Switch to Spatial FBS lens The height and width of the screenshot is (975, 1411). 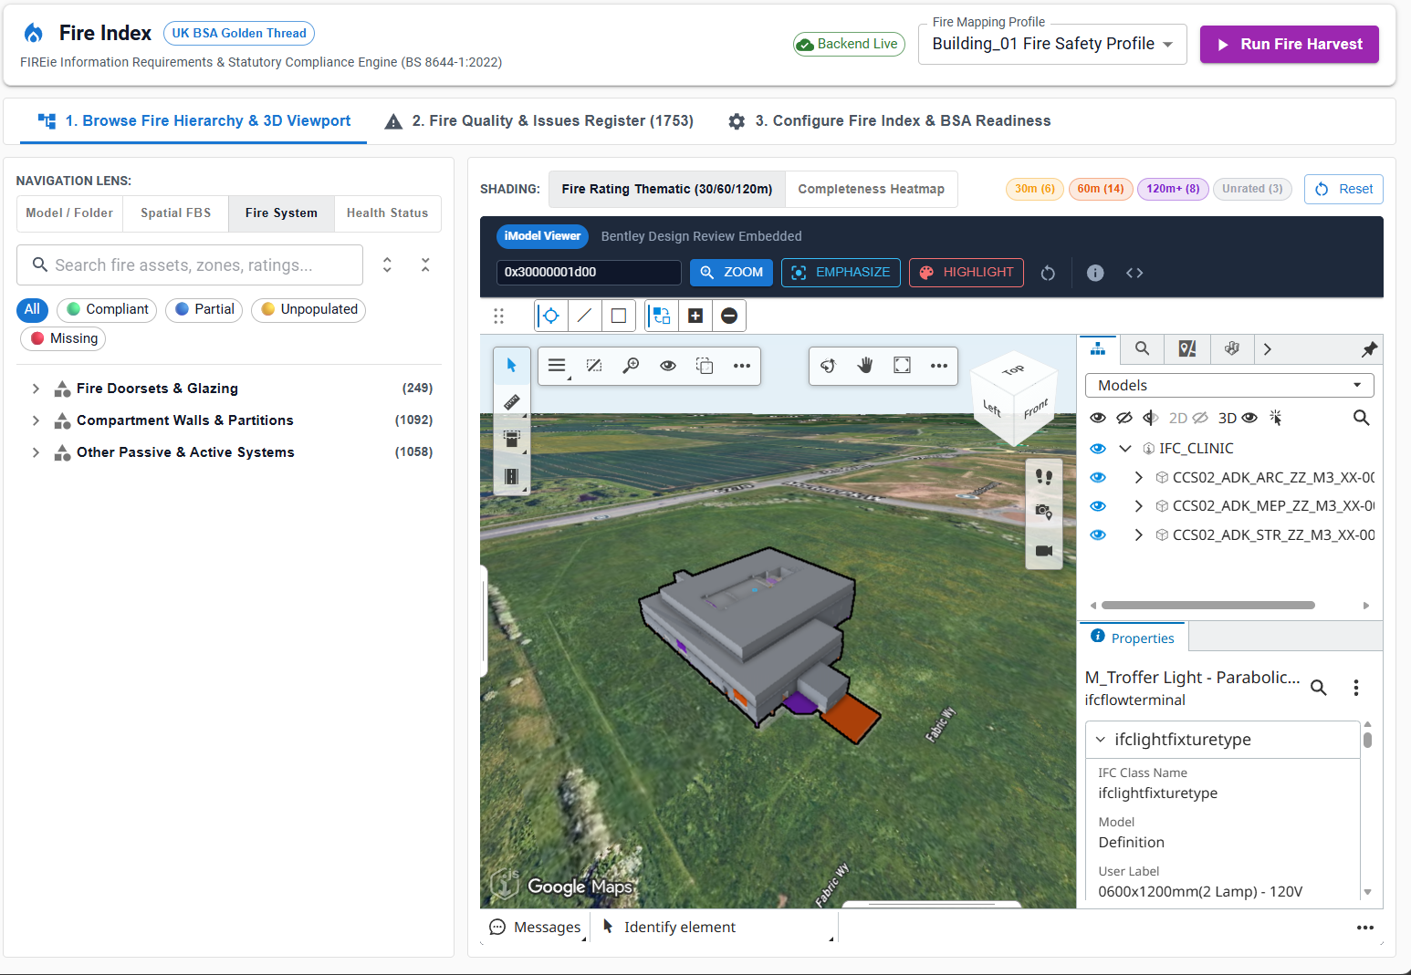(x=176, y=213)
